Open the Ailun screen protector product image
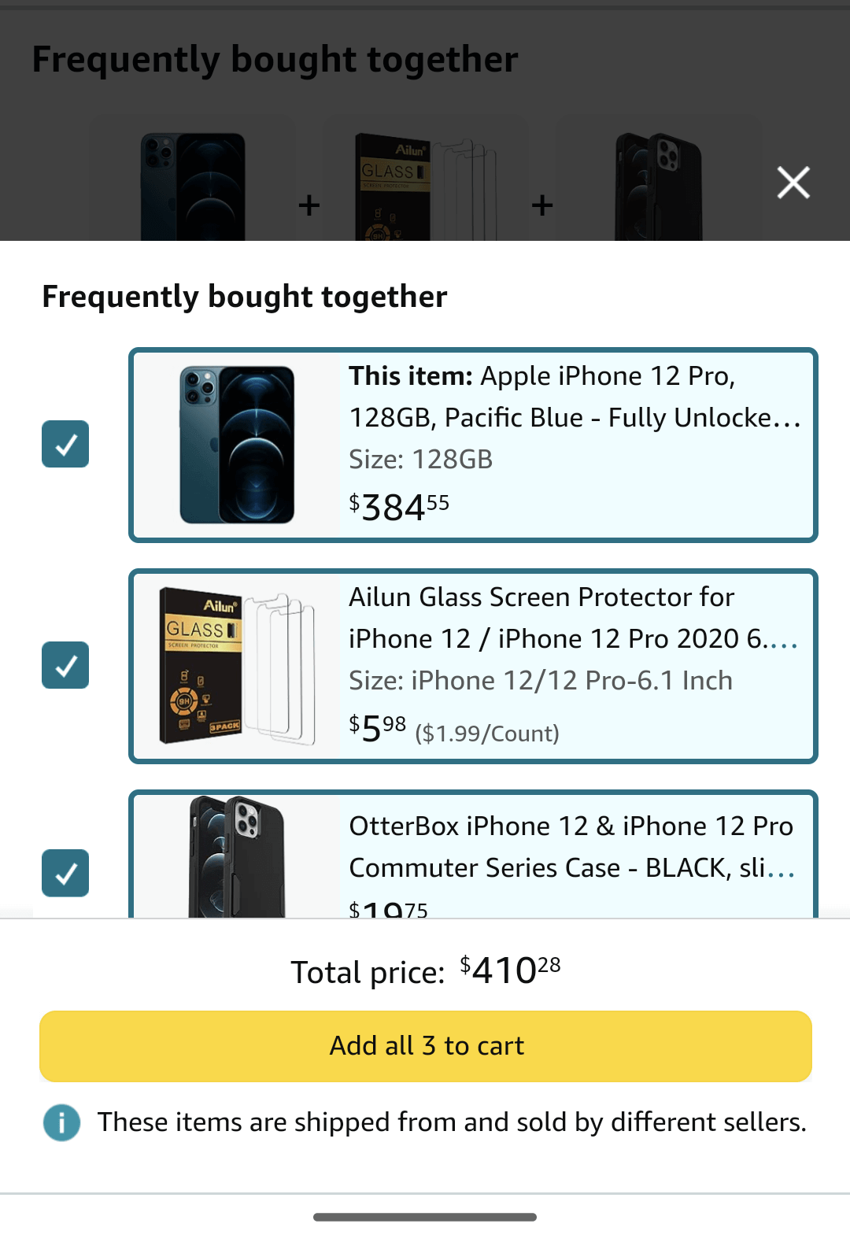The image size is (850, 1242). click(x=237, y=667)
